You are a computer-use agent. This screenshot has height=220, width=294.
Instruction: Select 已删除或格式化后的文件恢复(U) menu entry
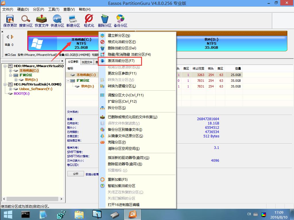pyautogui.click(x=137, y=117)
